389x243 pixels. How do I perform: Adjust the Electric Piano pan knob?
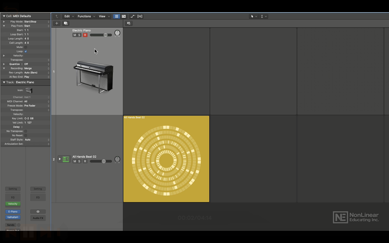117,33
